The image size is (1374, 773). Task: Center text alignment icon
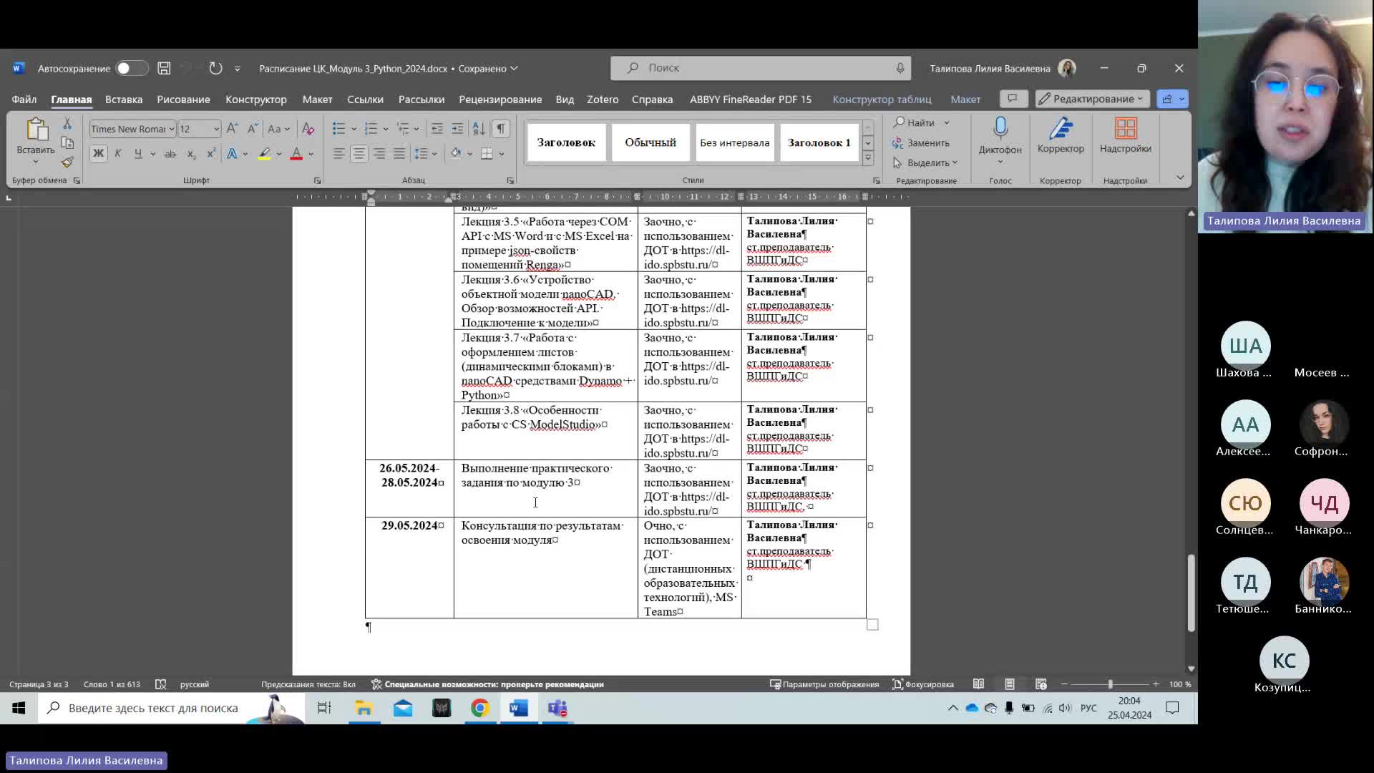tap(359, 154)
